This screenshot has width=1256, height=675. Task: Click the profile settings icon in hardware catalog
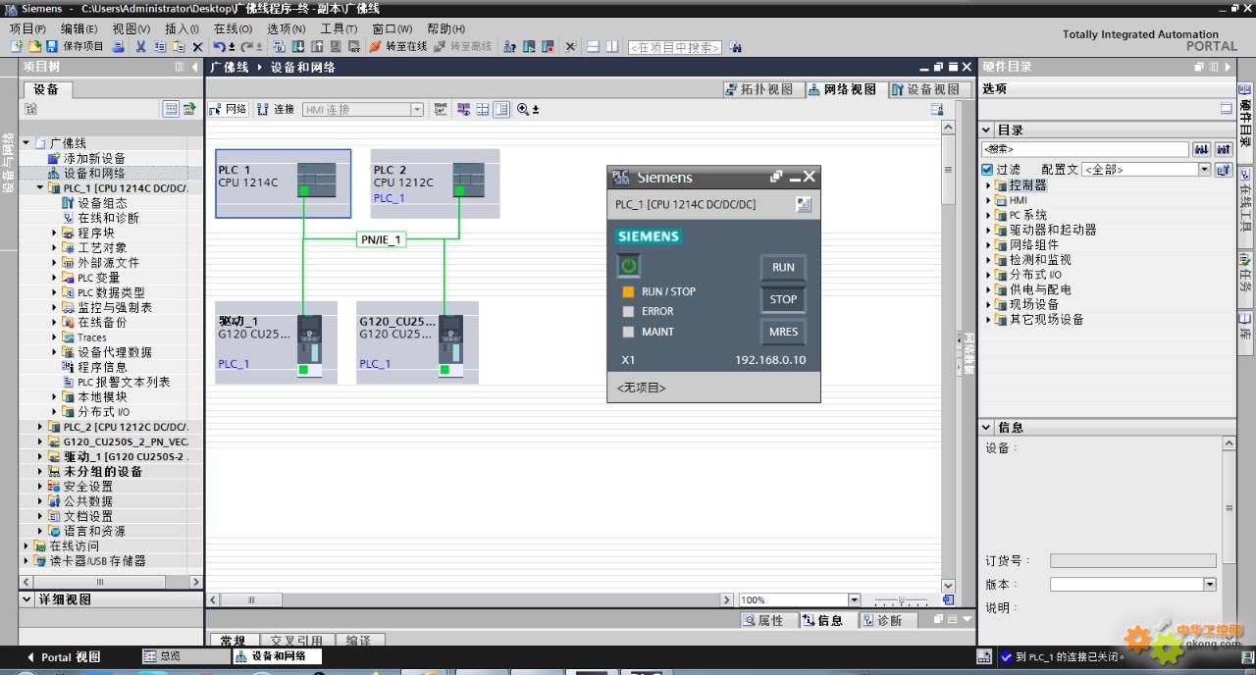pos(1223,170)
